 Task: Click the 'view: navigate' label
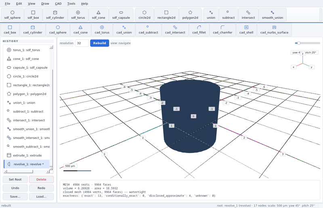[x=120, y=43]
